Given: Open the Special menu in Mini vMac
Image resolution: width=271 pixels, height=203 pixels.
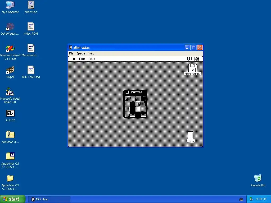Looking at the screenshot, I should 81,53.
